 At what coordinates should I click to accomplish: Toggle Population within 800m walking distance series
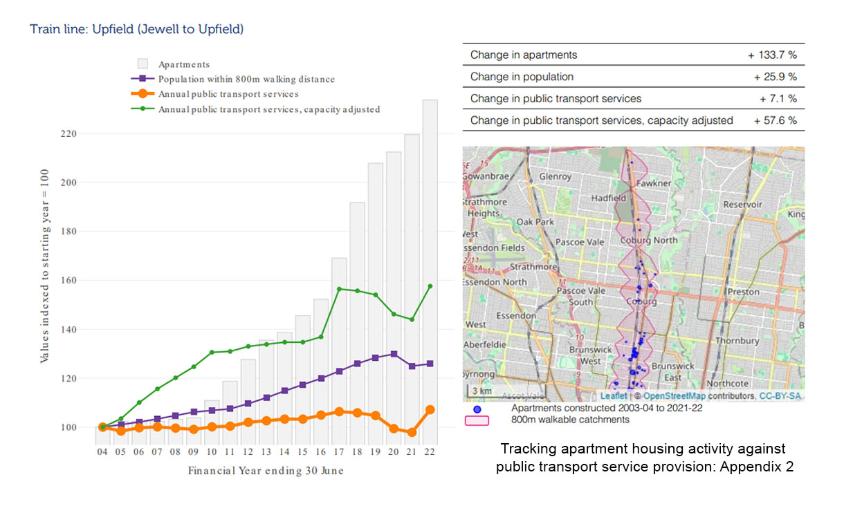click(x=246, y=79)
